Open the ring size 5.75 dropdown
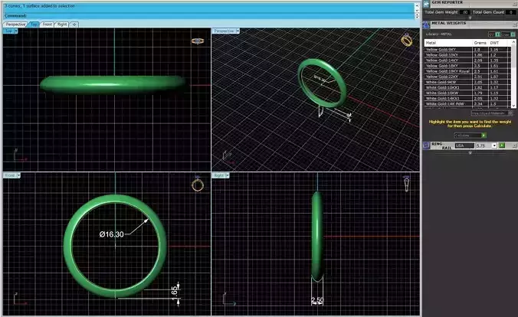The width and height of the screenshot is (518, 317). pyautogui.click(x=494, y=145)
